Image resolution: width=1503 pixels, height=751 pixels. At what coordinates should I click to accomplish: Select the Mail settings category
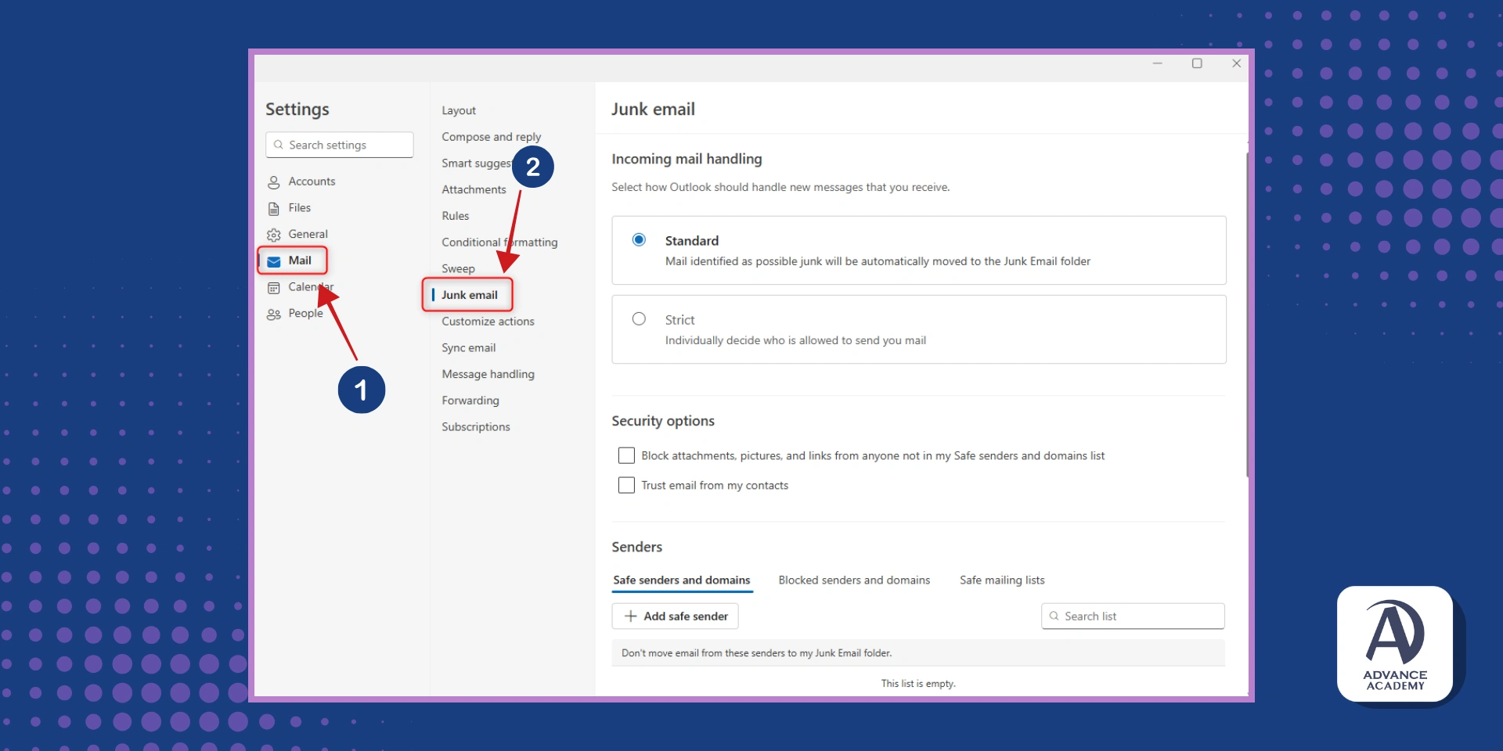(292, 261)
